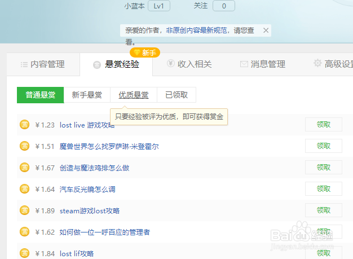Open the steam游戏lost攻略 link
This screenshot has width=353, height=259.
[x=90, y=211]
